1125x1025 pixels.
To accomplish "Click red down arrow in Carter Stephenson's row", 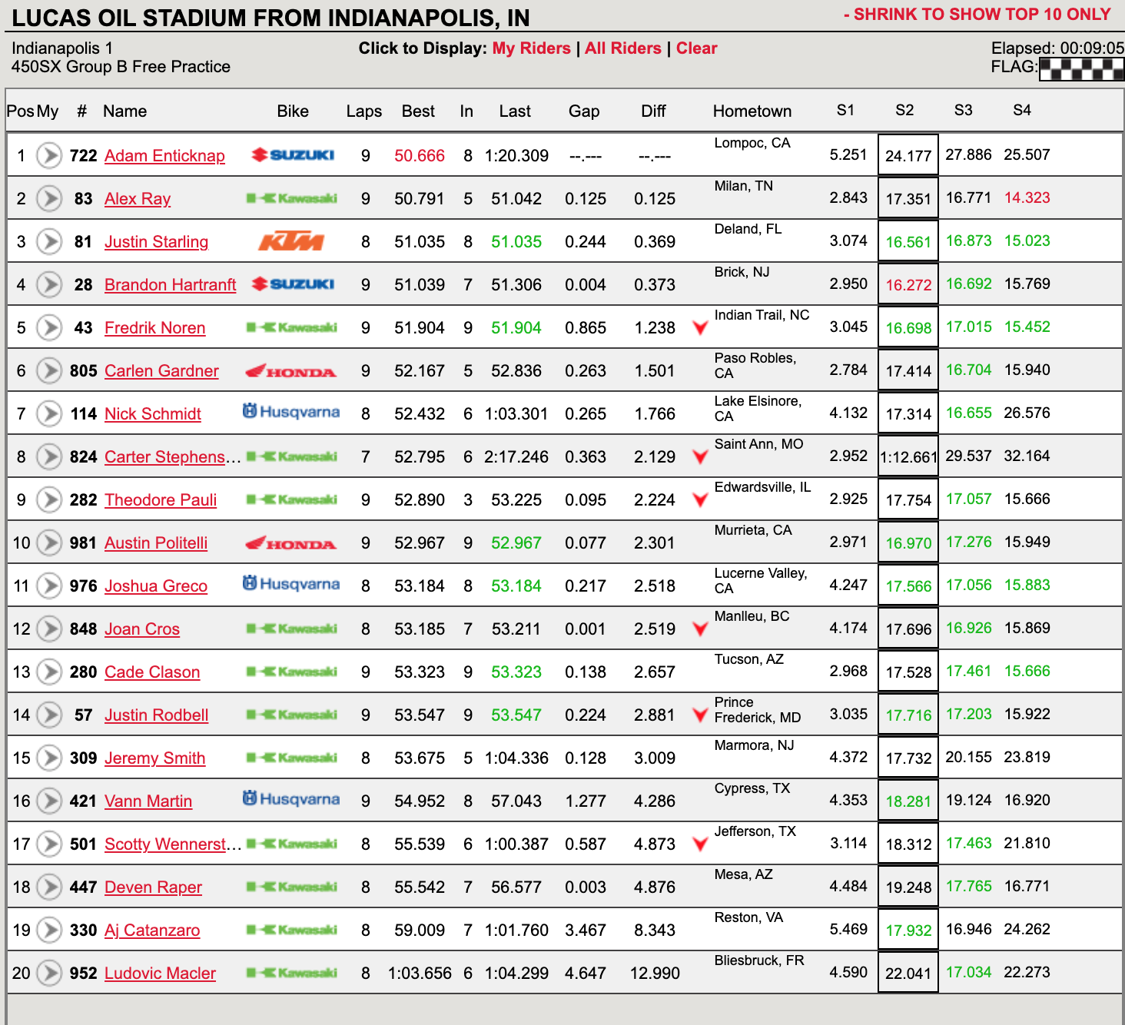I will click(x=699, y=457).
